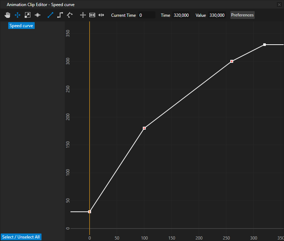Select the Move keyframes tool
Image resolution: width=284 pixels, height=241 pixels.
[x=17, y=15]
